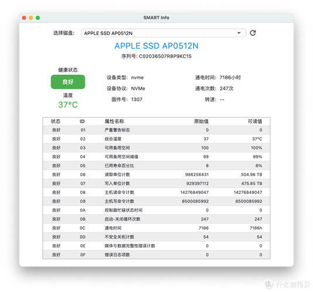Select the 通电时间 row with ID 0C

(x=157, y=228)
